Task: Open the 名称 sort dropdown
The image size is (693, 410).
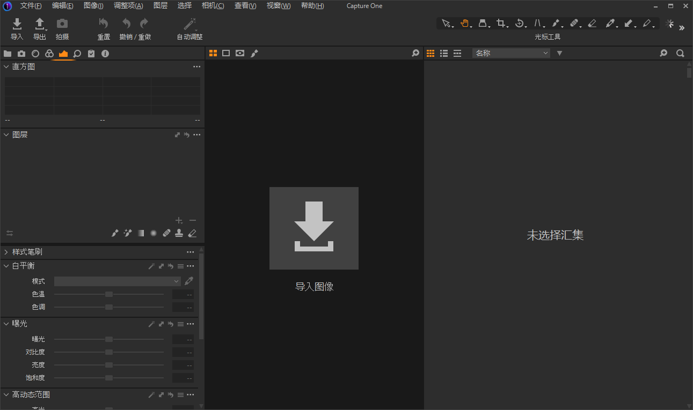Action: click(511, 53)
